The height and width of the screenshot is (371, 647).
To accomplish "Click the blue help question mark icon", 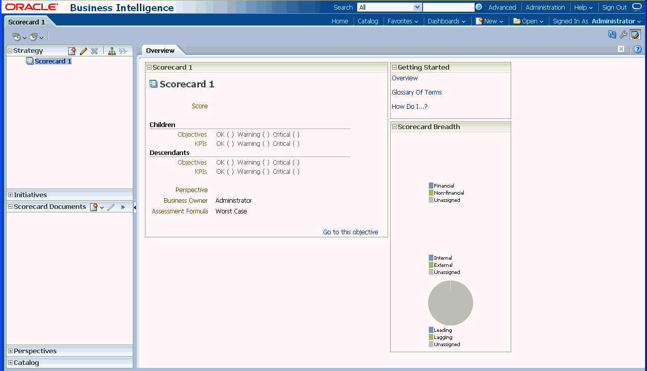I will point(637,49).
